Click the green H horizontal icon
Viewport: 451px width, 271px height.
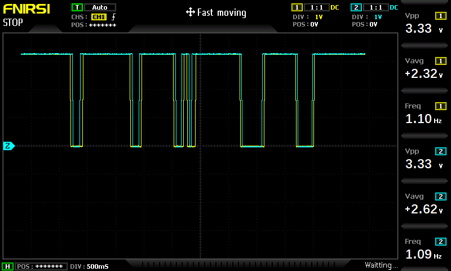[x=8, y=266]
